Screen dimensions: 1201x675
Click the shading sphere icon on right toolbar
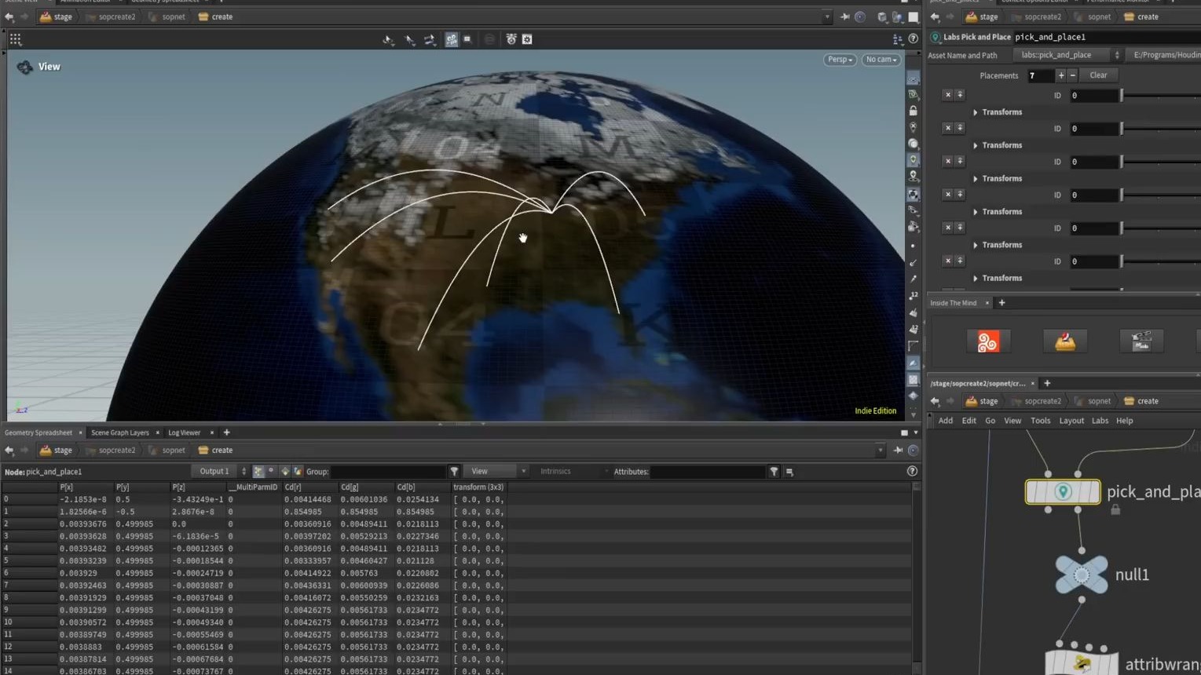coord(913,144)
